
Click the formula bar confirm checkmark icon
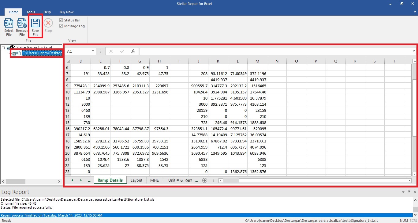click(122, 51)
